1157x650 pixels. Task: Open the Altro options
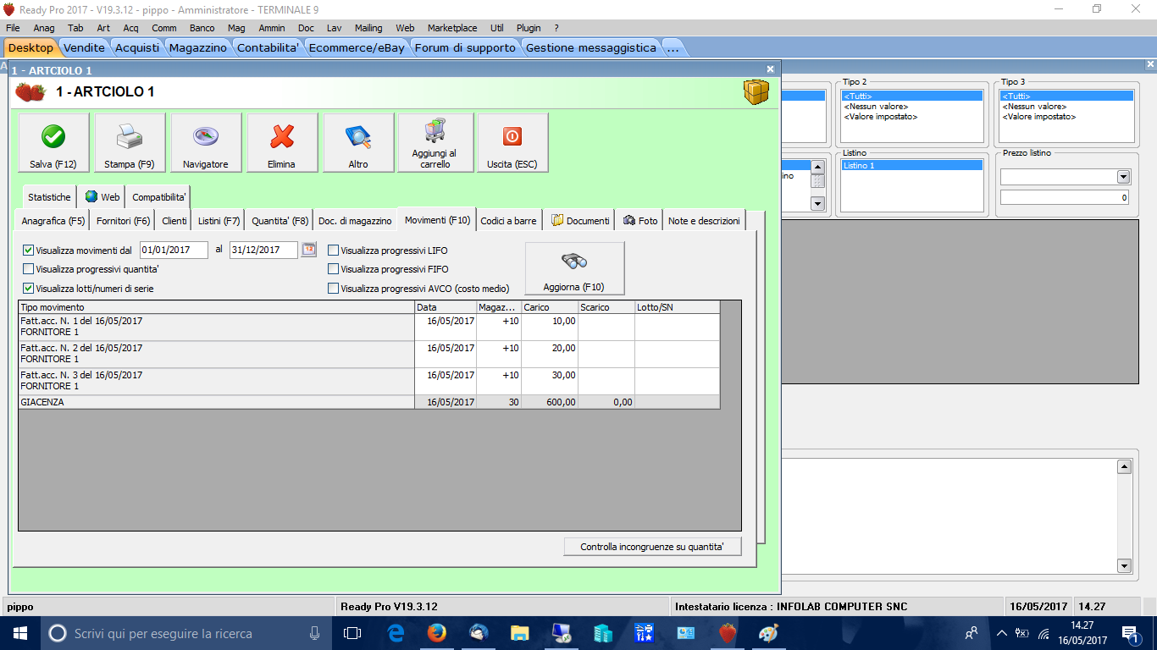coord(358,143)
